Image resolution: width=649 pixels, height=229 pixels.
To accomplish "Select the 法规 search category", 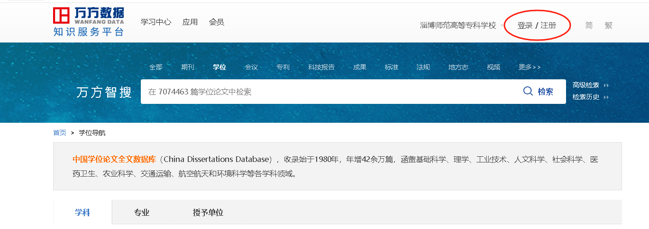I will click(423, 67).
